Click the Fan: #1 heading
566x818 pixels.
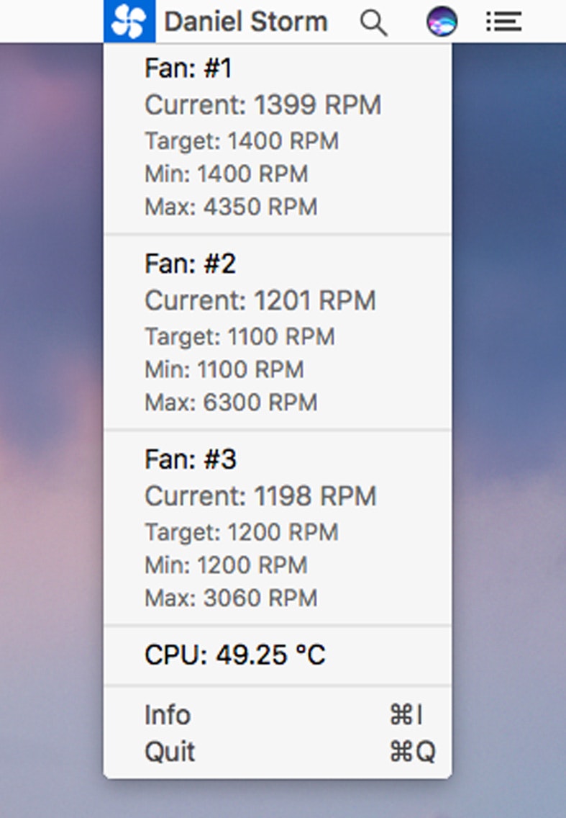click(188, 68)
